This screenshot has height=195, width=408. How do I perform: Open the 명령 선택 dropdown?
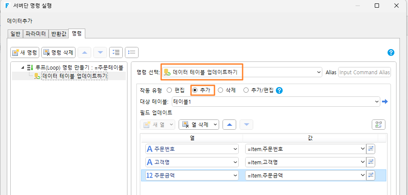pyautogui.click(x=242, y=73)
